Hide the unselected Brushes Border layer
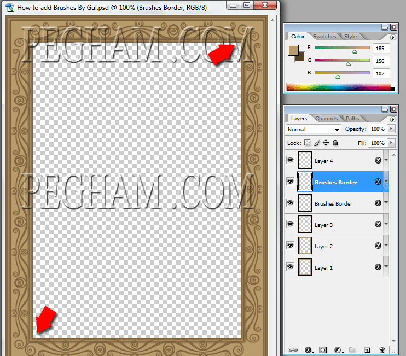406x356 pixels. (x=290, y=203)
